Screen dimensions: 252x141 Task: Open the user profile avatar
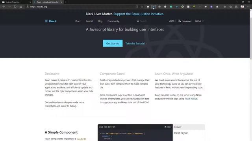[242, 7]
